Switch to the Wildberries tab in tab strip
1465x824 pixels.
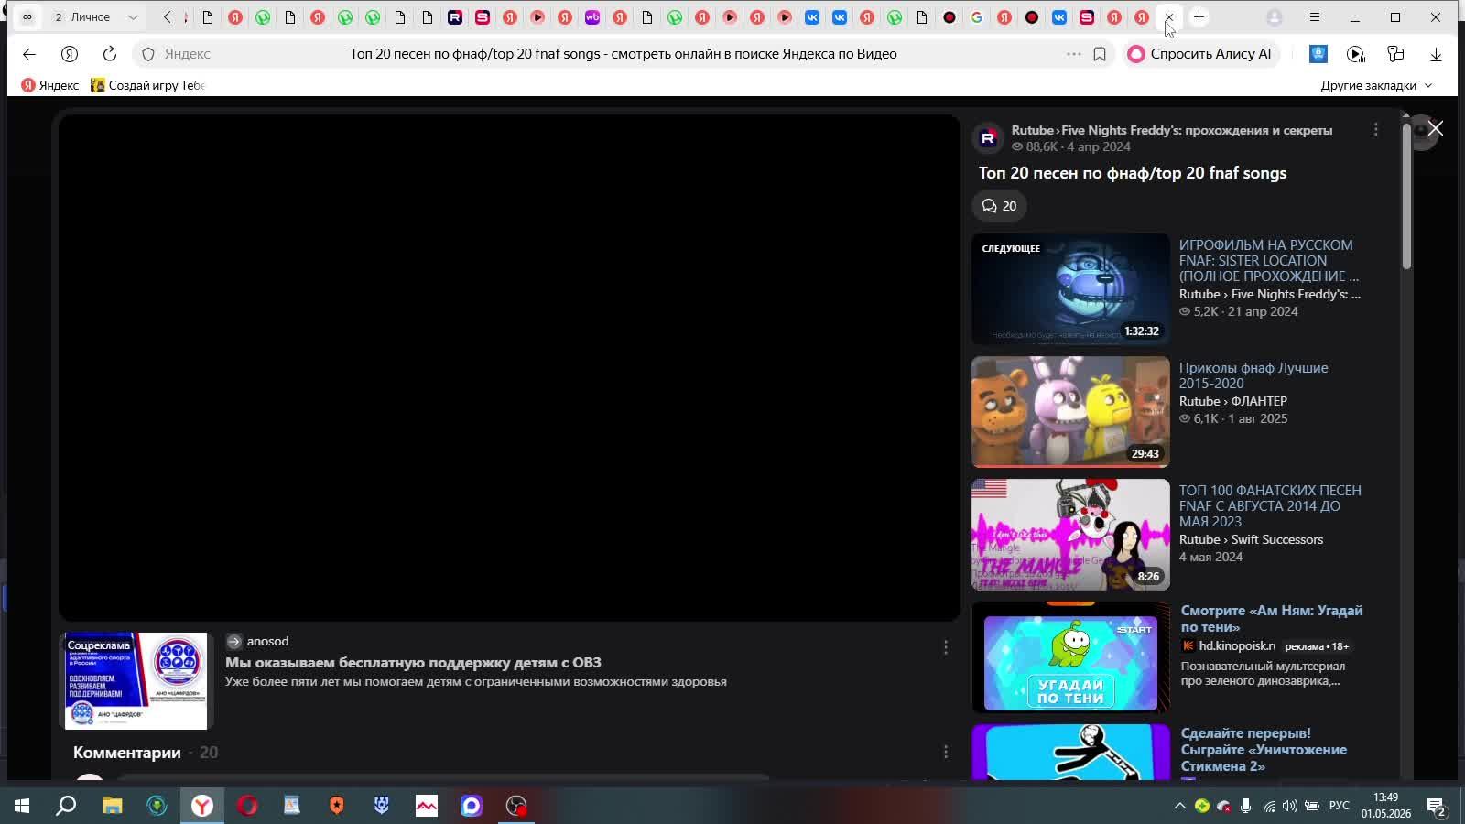click(592, 17)
